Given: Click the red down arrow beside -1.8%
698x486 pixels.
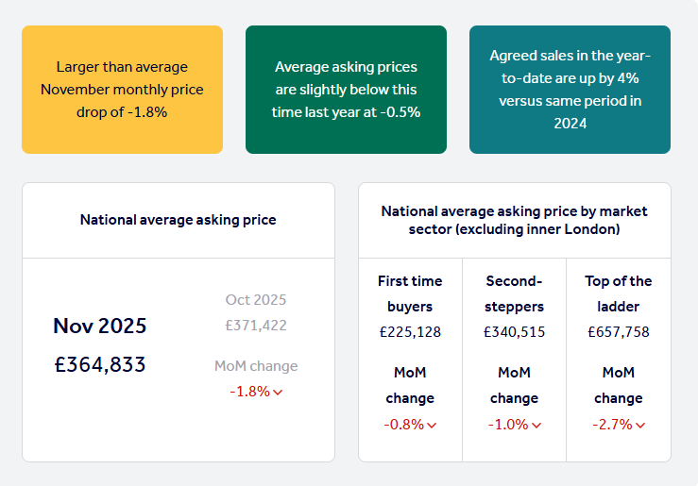Looking at the screenshot, I should [278, 392].
